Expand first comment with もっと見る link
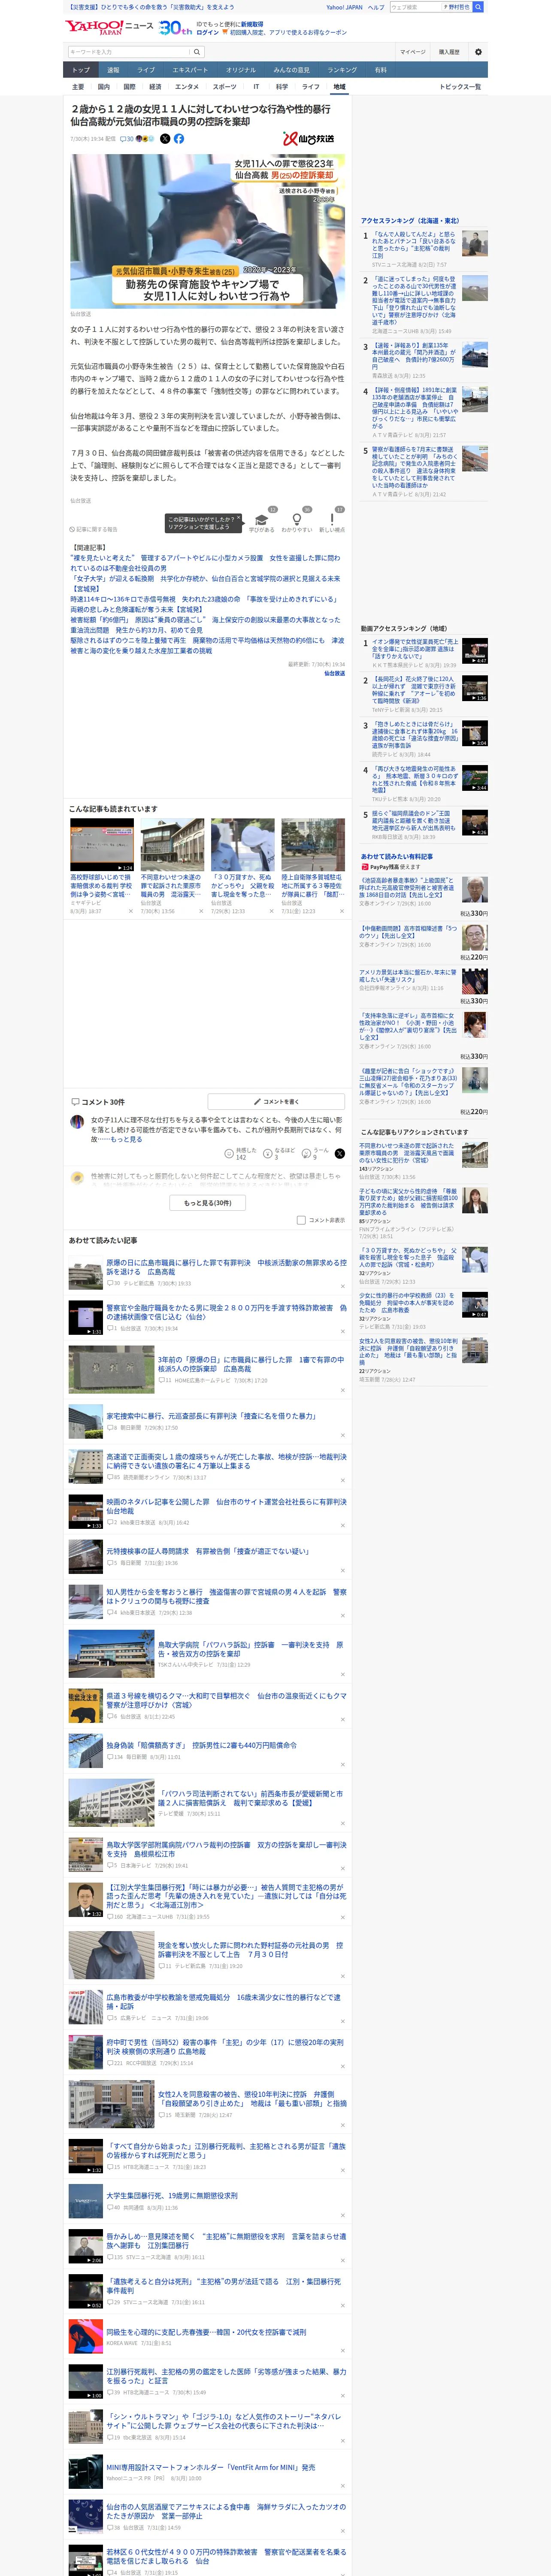The width and height of the screenshot is (551, 2576). coord(126,1139)
